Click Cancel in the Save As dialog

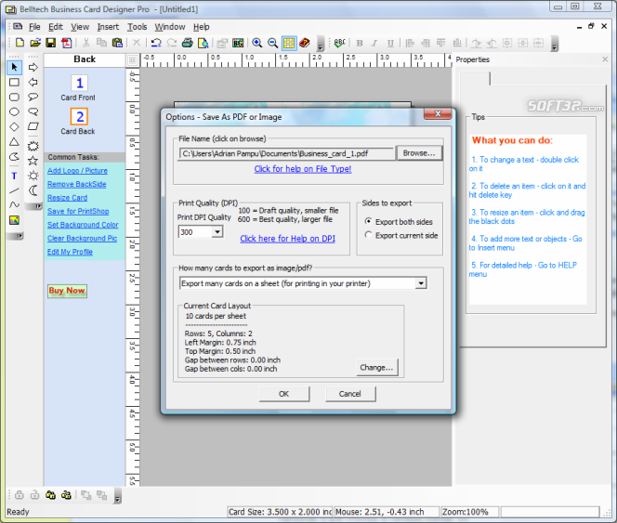click(x=349, y=394)
